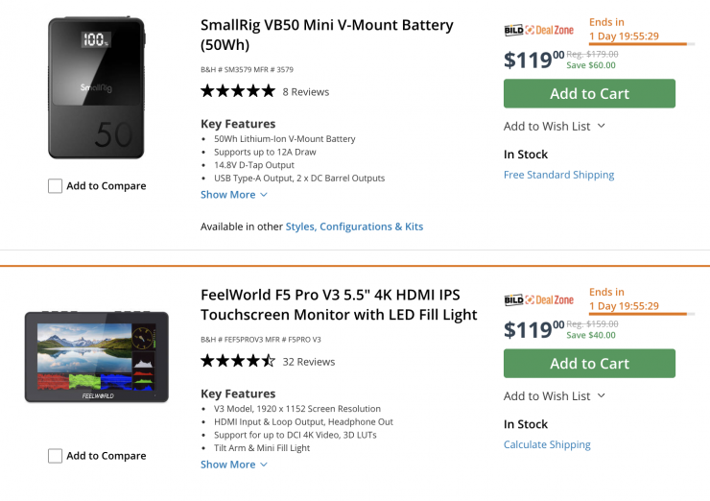The image size is (710, 501).
Task: Open Add to Wish List dropdown for FeelWorld
Action: pos(555,395)
